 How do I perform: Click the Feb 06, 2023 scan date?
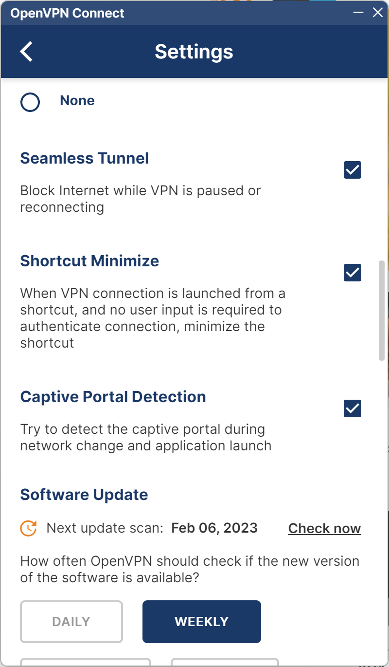click(214, 528)
